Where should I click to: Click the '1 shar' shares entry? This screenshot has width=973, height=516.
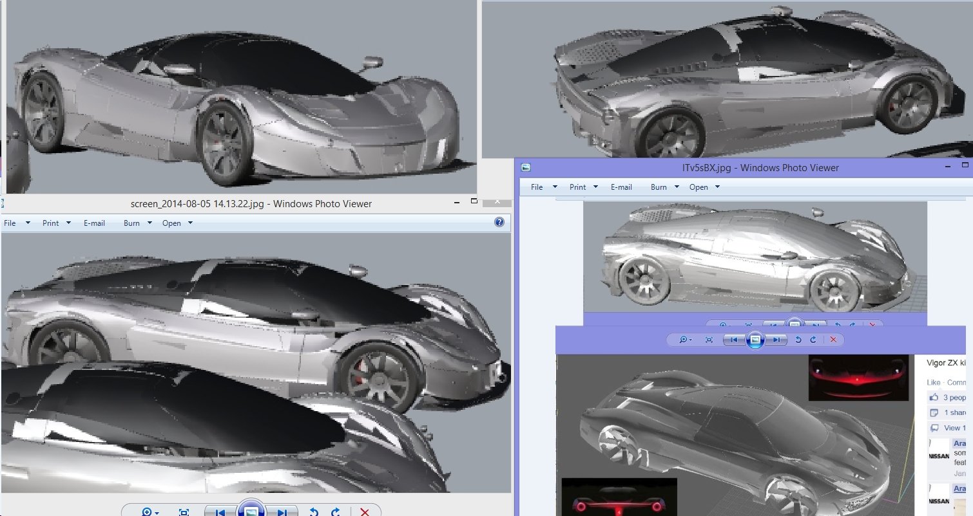point(949,412)
